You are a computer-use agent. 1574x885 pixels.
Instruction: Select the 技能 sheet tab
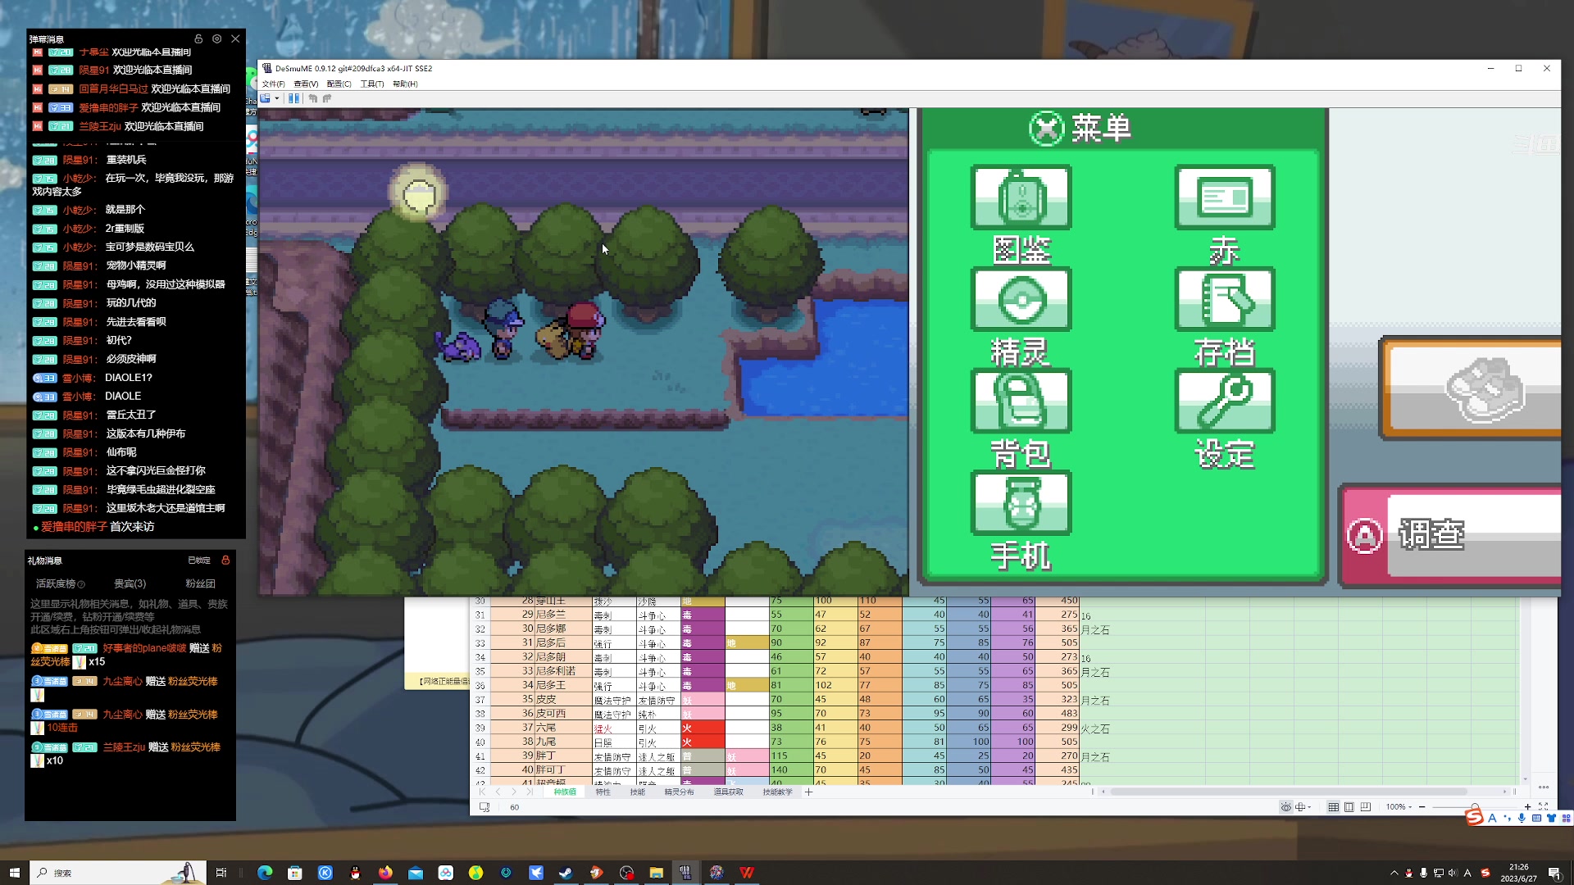tap(638, 792)
